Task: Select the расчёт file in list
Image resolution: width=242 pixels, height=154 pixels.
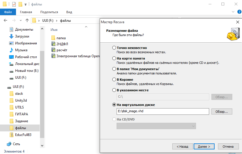Action: tap(62, 50)
